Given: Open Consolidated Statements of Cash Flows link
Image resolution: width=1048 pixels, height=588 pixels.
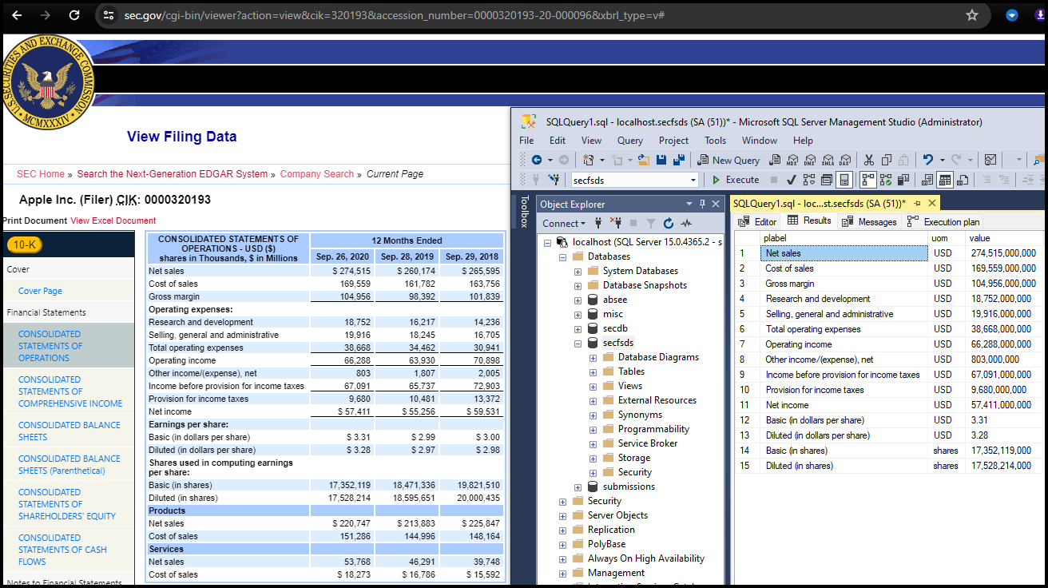Looking at the screenshot, I should [x=62, y=550].
